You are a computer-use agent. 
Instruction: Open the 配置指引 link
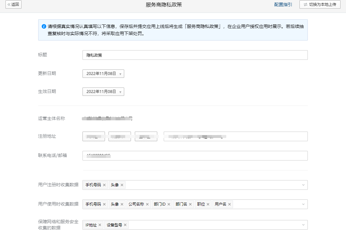[x=283, y=5]
